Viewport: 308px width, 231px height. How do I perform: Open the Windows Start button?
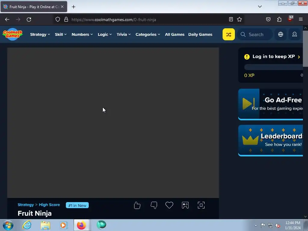[8, 225]
